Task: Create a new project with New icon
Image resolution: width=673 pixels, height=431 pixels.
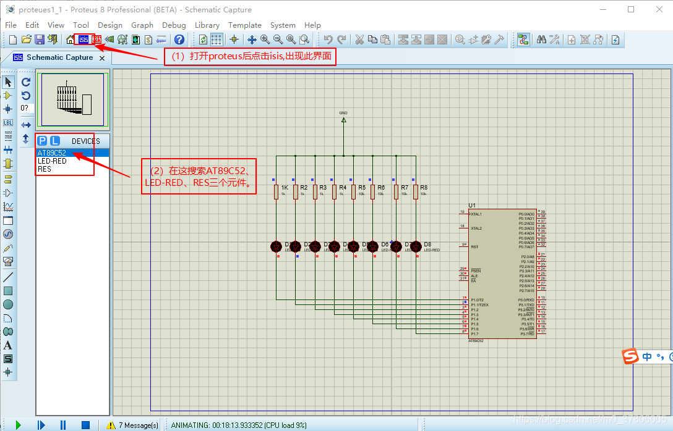Action: [x=13, y=40]
